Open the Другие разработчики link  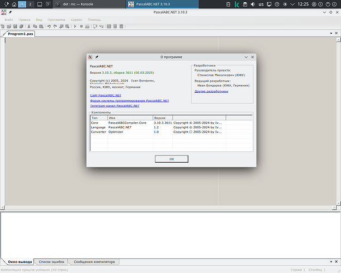211,91
